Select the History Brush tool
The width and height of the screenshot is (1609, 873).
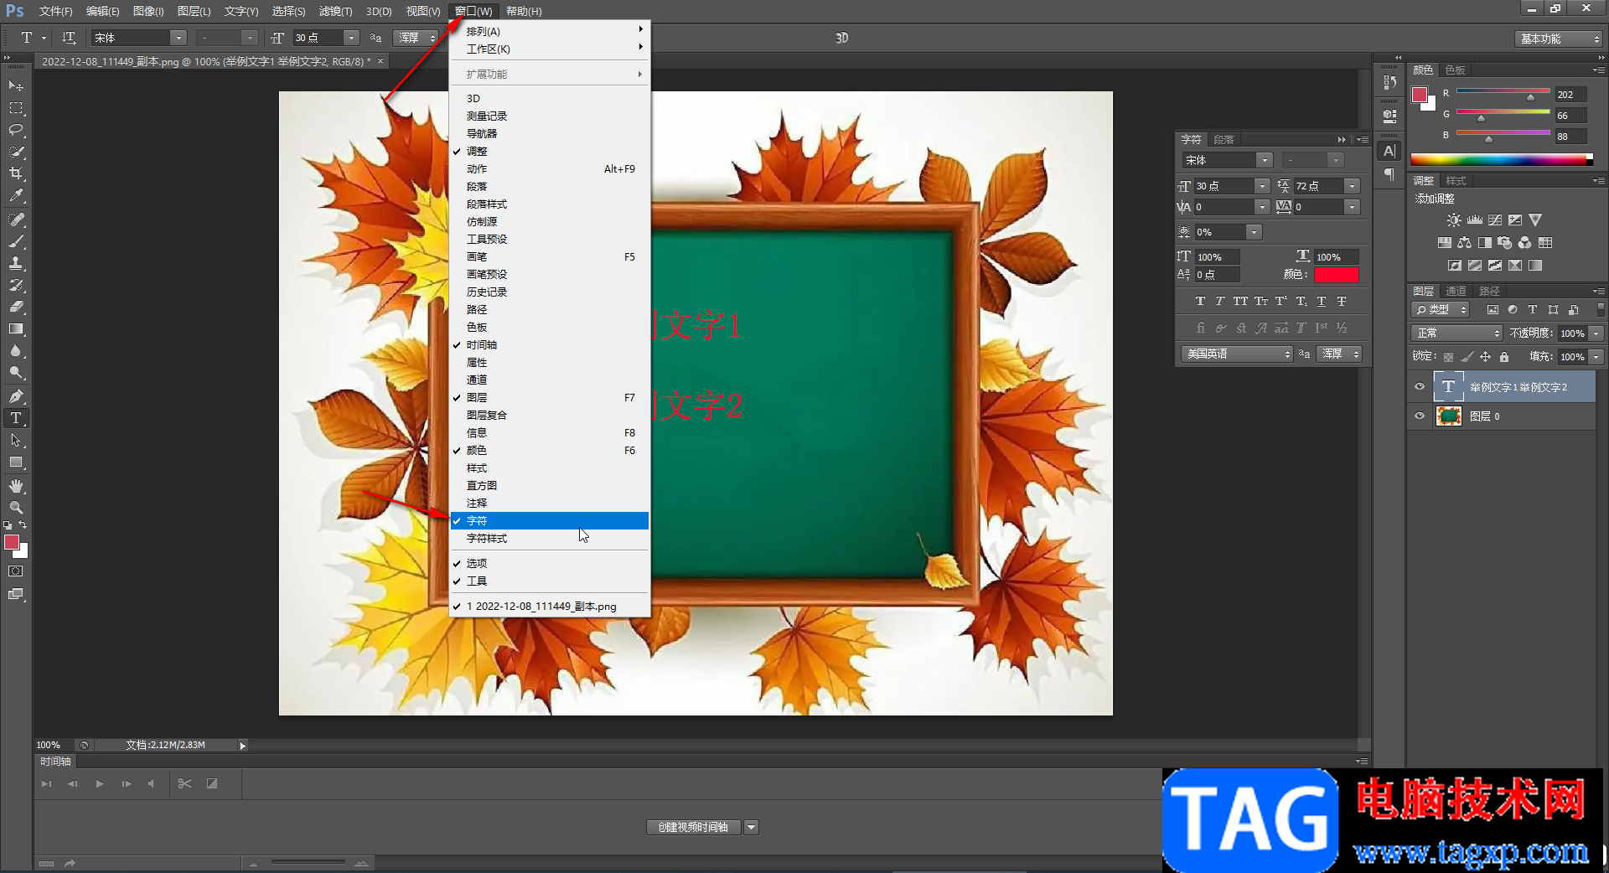pos(16,285)
